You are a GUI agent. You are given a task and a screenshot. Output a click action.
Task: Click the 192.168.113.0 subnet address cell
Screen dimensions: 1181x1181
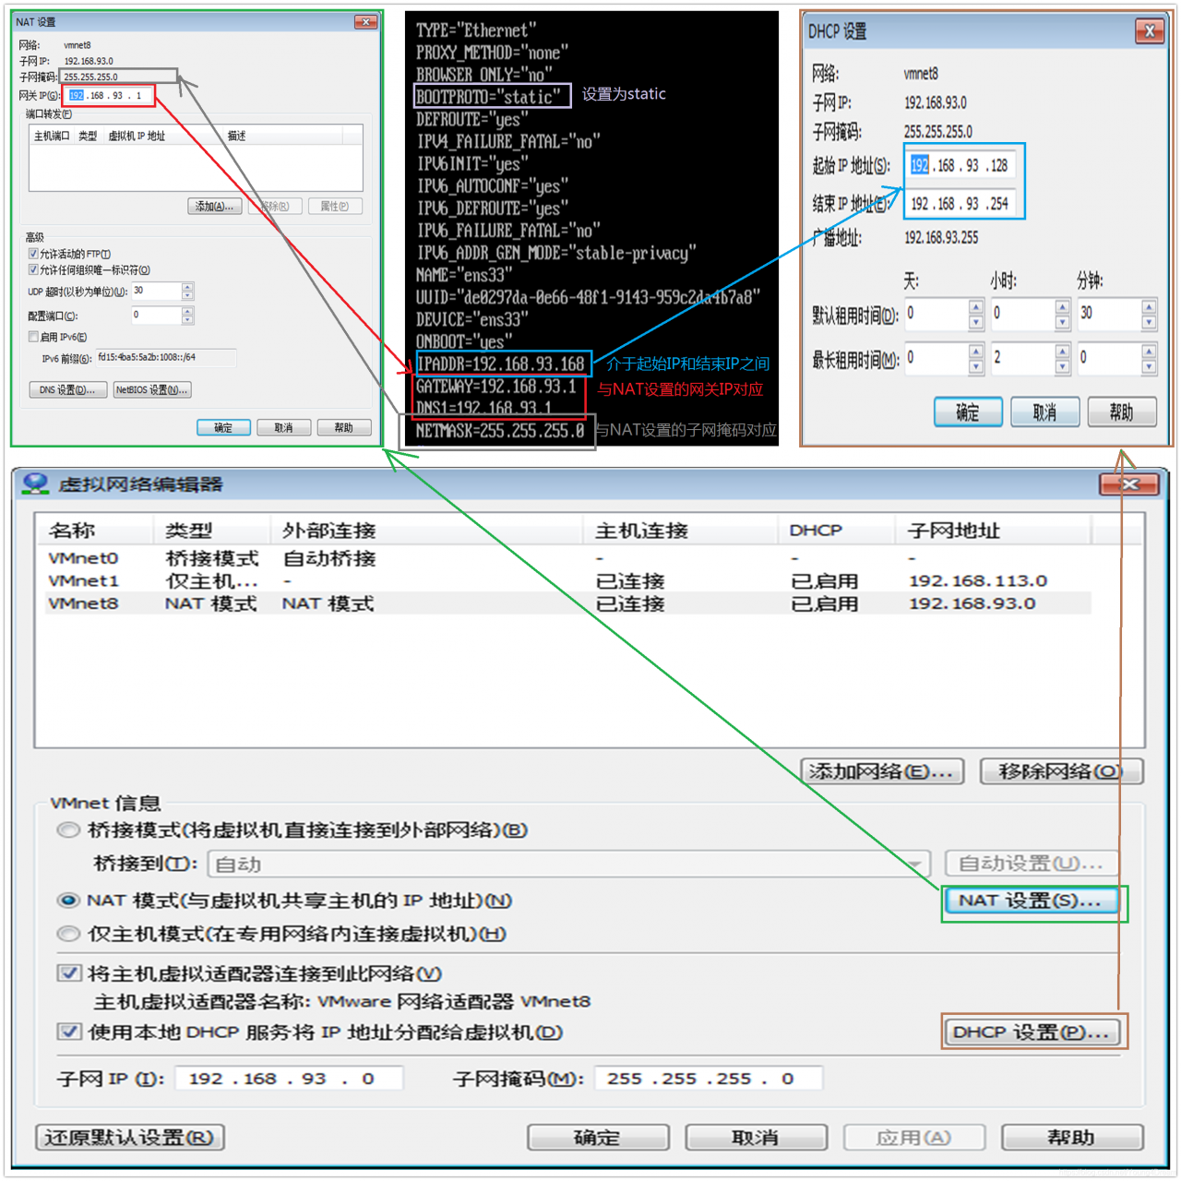(978, 581)
